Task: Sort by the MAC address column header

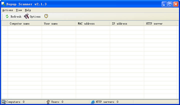Action: click(x=93, y=23)
